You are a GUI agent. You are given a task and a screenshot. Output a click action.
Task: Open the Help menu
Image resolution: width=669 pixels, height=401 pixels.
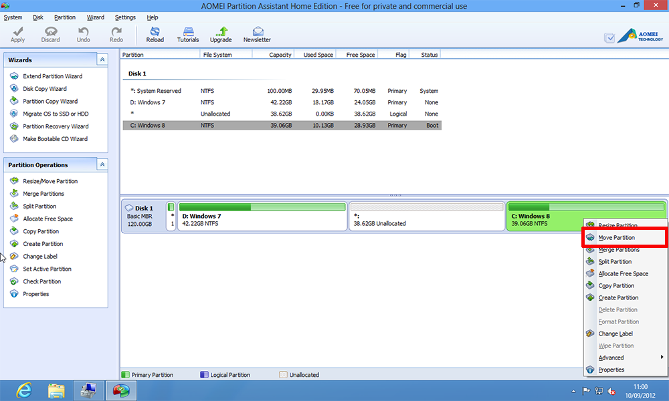pos(153,17)
